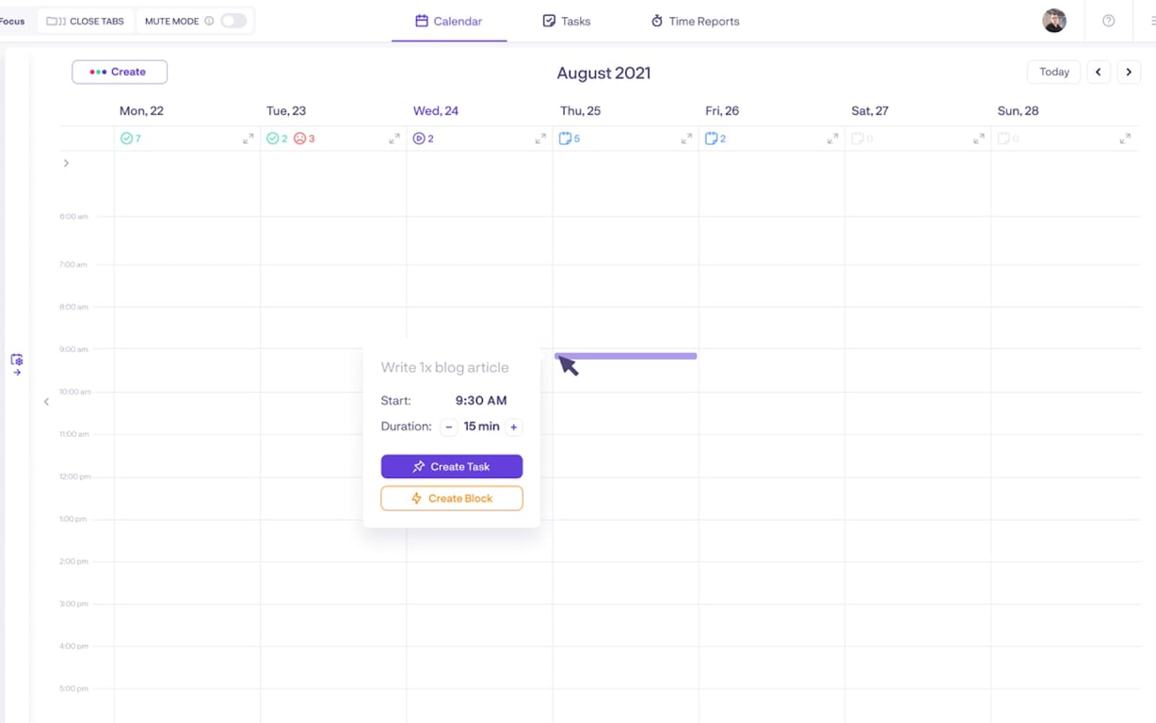This screenshot has height=723, width=1156.
Task: Expand the all-day row chevron
Action: click(x=66, y=163)
